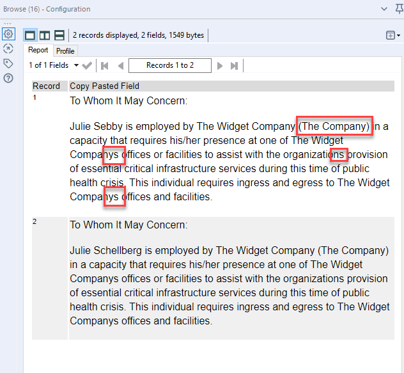Select record number 1 row cell
The height and width of the screenshot is (373, 404).
point(50,154)
